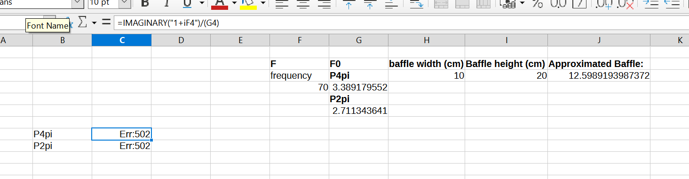Select column I header
This screenshot has width=689, height=179.
pyautogui.click(x=506, y=40)
